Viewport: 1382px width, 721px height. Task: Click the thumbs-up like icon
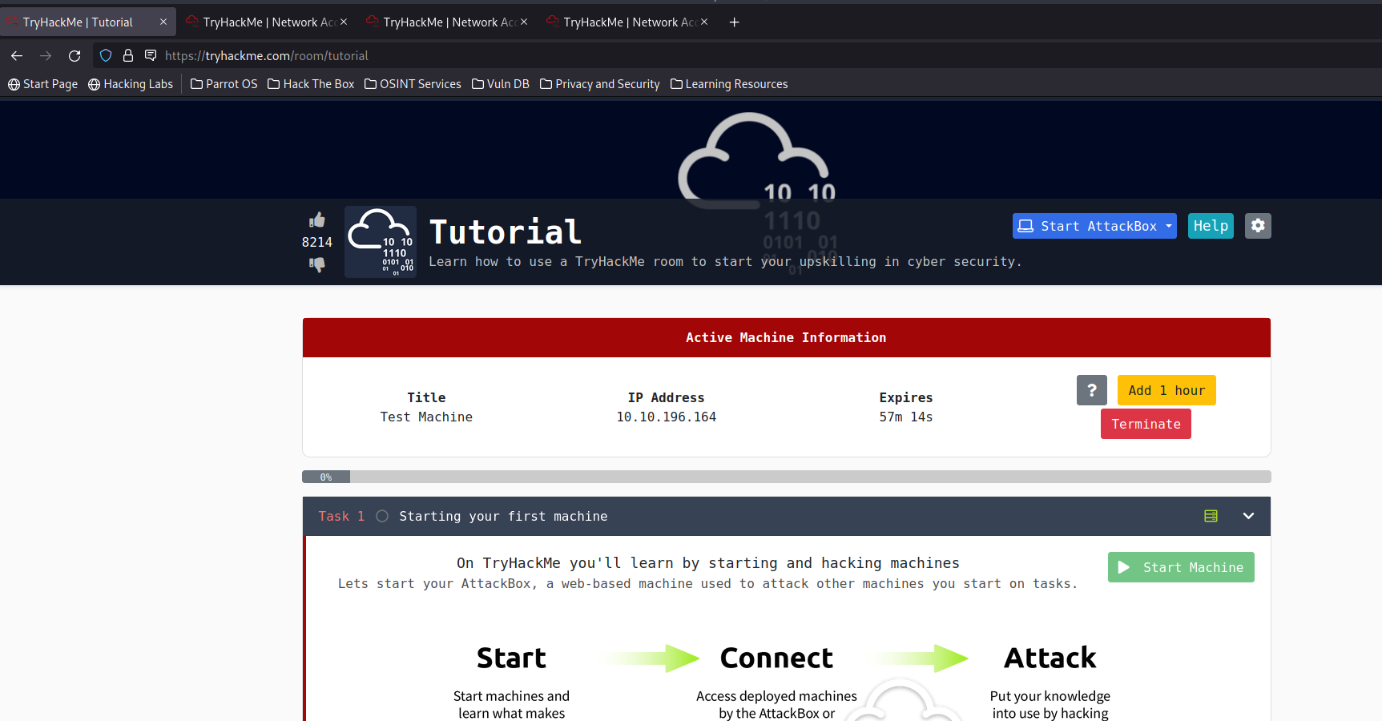point(317,220)
